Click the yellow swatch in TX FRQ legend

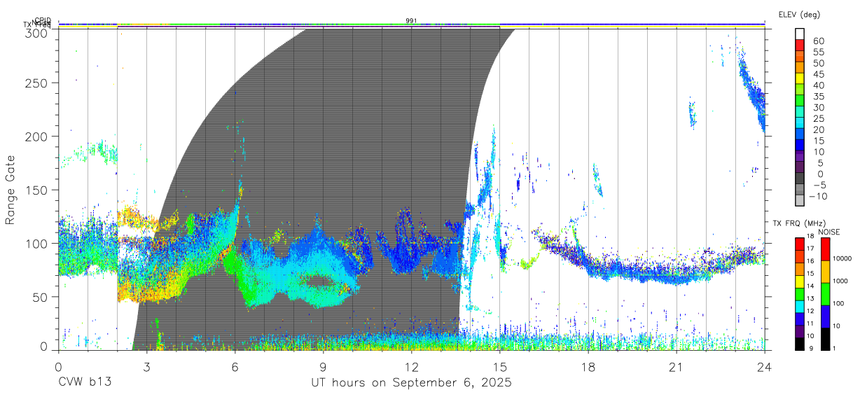[800, 281]
